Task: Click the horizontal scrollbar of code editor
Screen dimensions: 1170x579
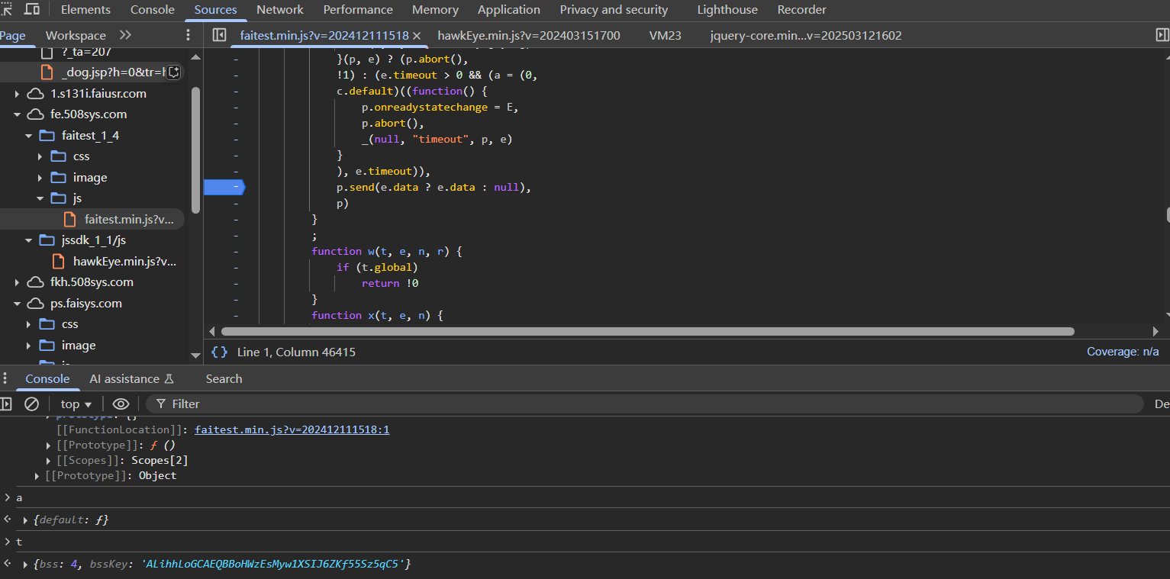Action: tap(647, 332)
